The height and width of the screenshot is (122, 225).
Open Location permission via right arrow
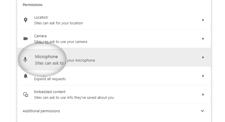click(x=203, y=20)
